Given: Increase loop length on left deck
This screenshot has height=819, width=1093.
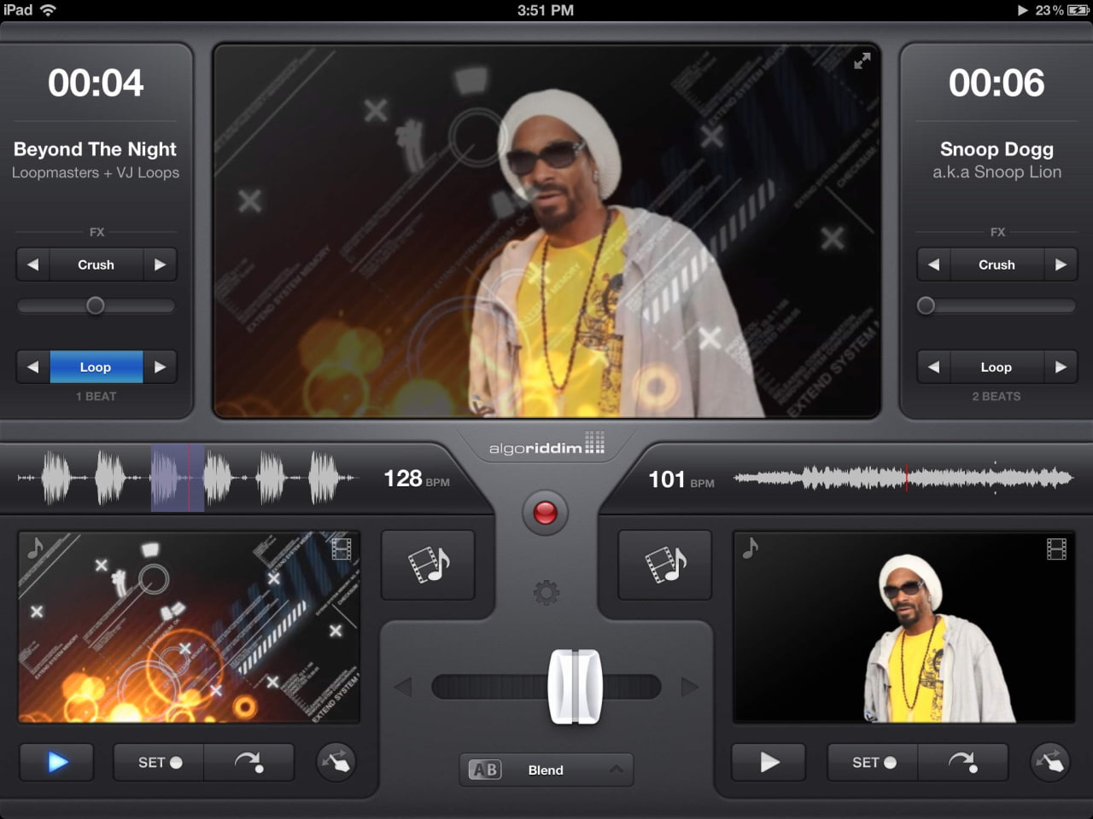Looking at the screenshot, I should [x=160, y=367].
